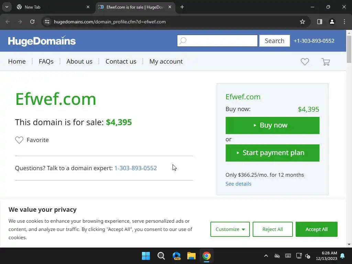Call domain expert link 1-303-893-0552
This screenshot has height=264, width=352.
135,168
